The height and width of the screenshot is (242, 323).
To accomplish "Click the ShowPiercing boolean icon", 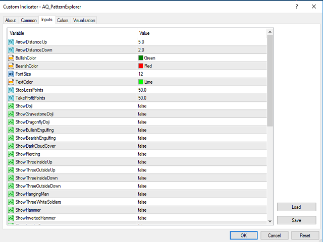I will pyautogui.click(x=11, y=154).
